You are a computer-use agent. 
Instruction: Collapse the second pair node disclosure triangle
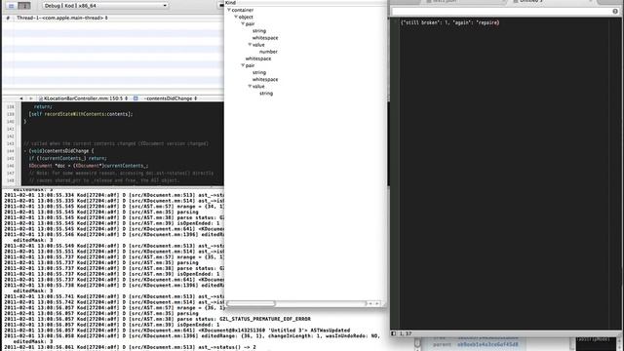pyautogui.click(x=243, y=65)
